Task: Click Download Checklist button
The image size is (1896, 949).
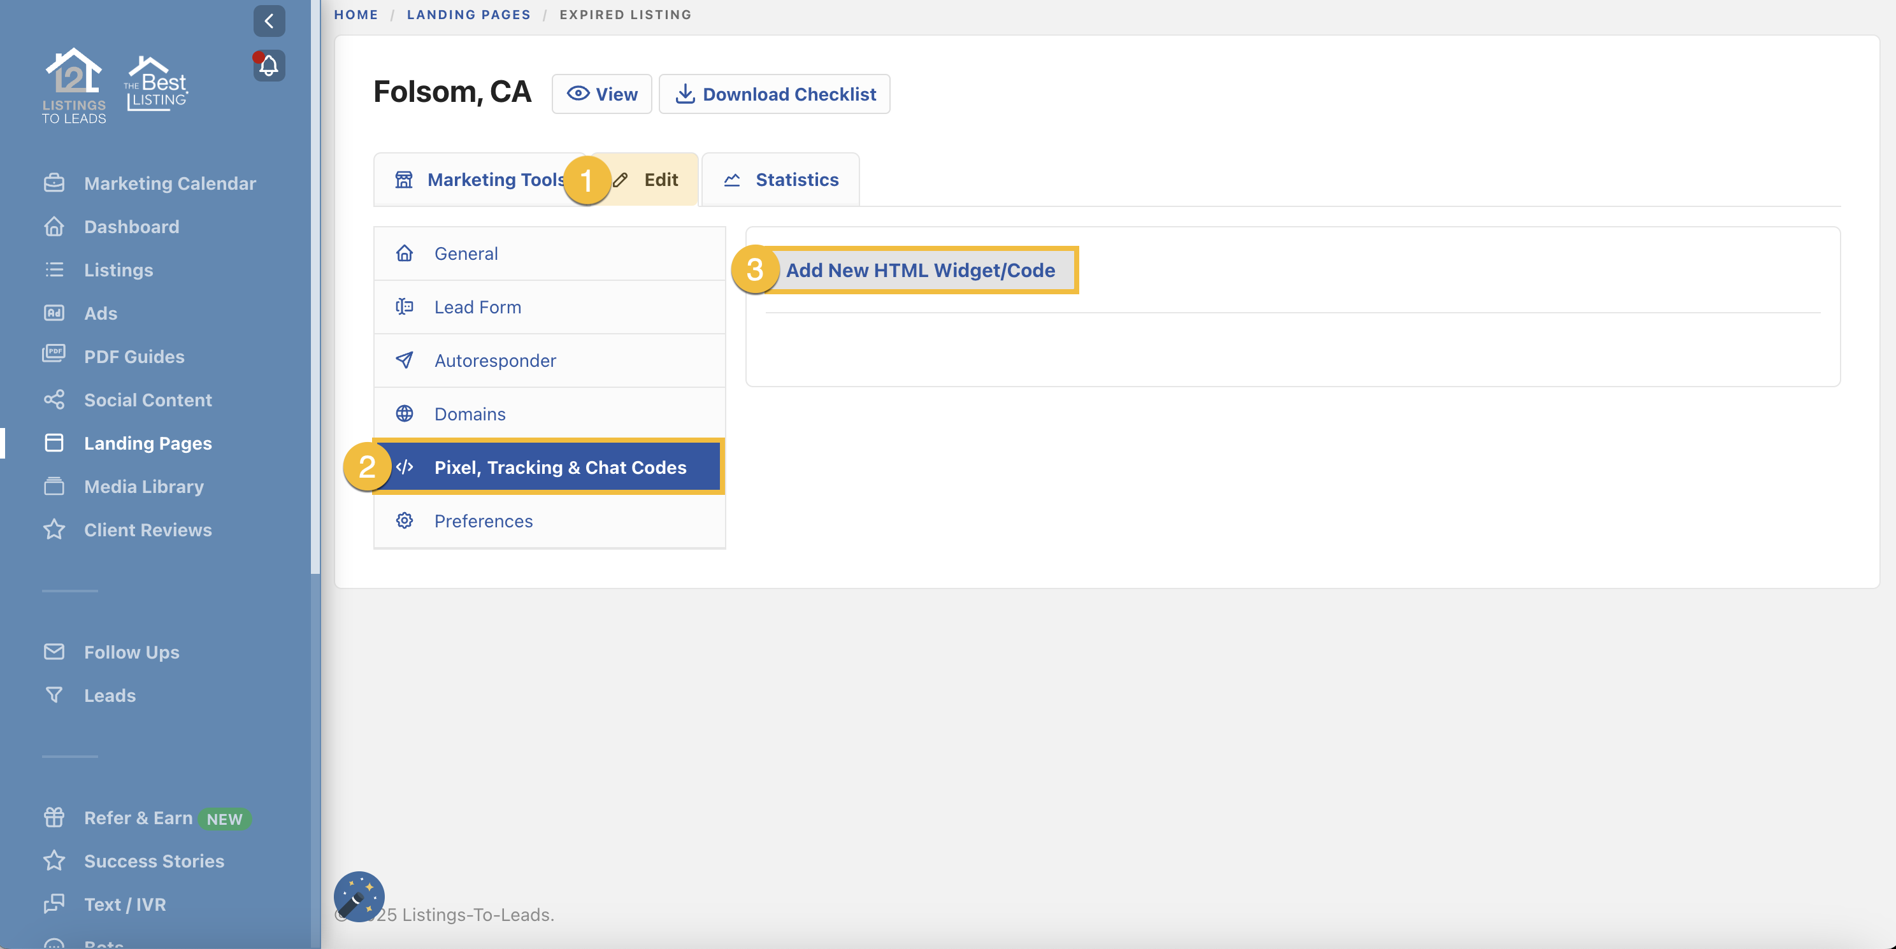Action: [774, 94]
